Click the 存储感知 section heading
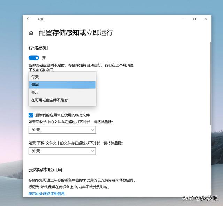The height and width of the screenshot is (206, 223). (38, 48)
